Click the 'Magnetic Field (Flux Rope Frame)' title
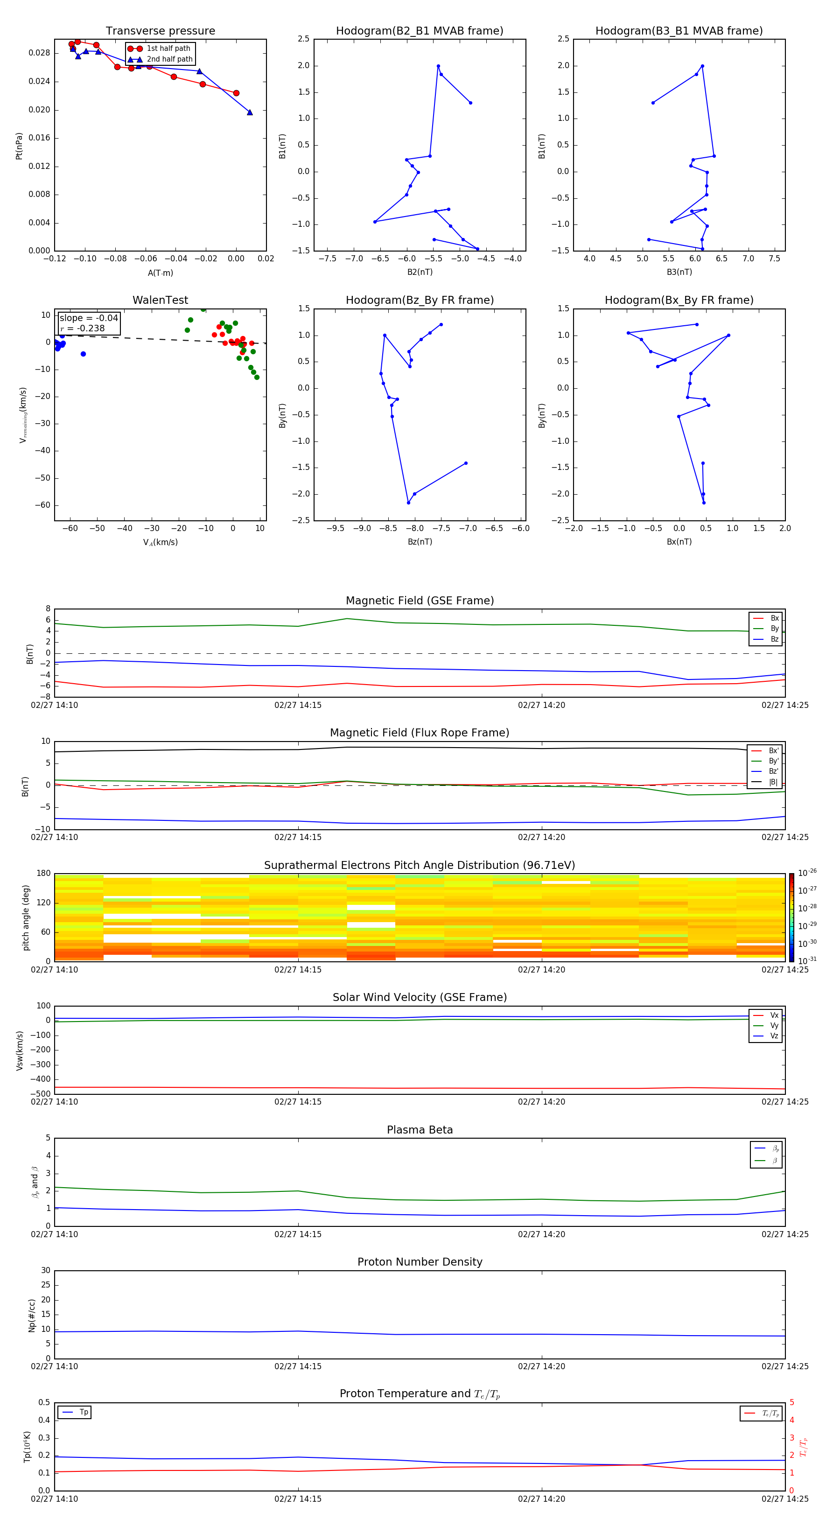Screen dimensions: 840x1540 point(420,733)
